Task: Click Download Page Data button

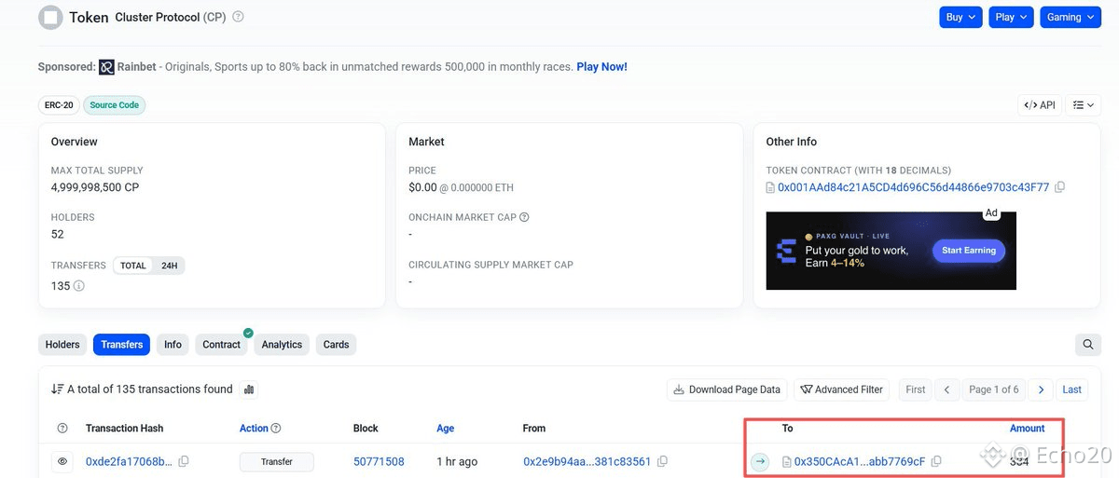Action: [727, 389]
